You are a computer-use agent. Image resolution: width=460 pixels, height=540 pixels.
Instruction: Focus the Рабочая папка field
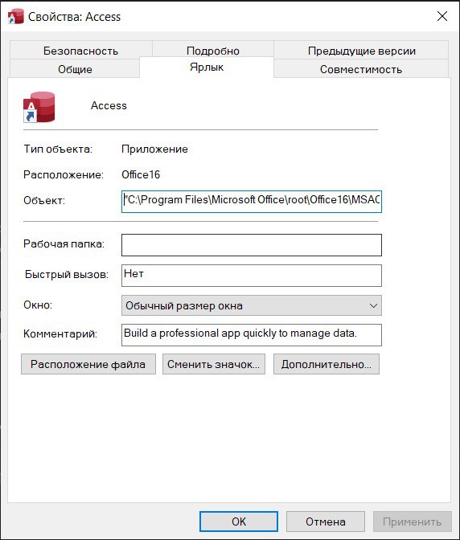click(252, 245)
